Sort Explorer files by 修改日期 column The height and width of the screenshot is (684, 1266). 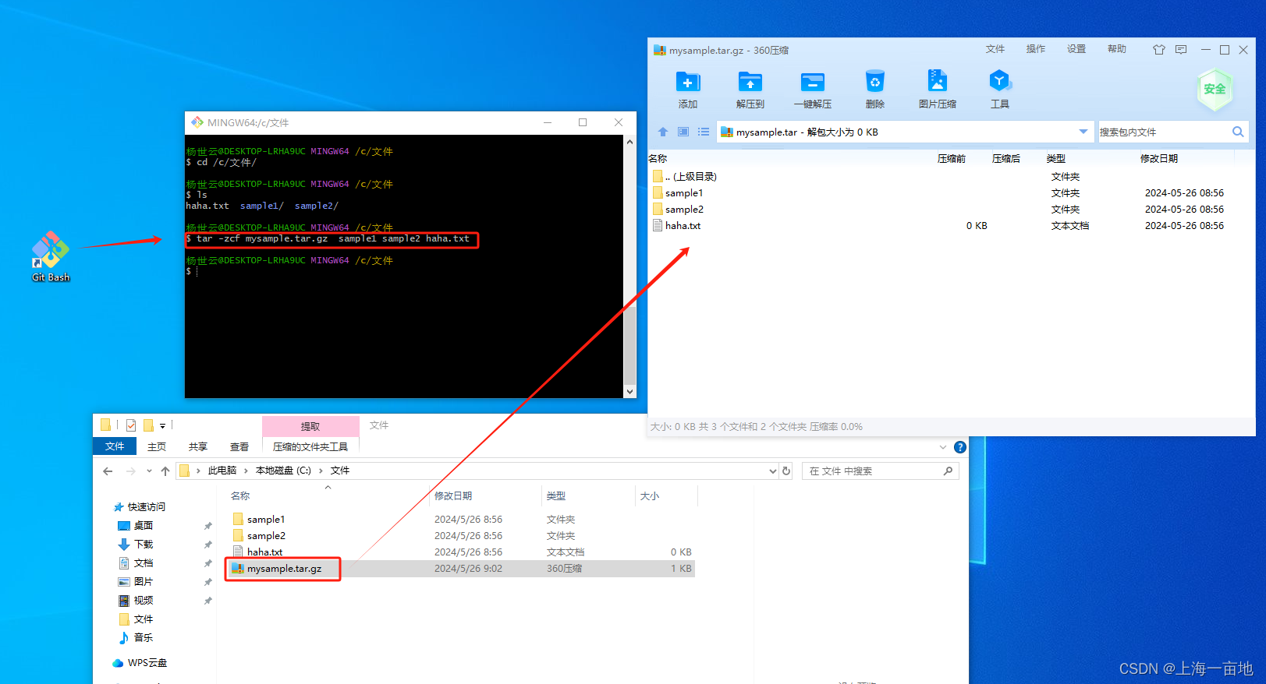click(x=453, y=496)
